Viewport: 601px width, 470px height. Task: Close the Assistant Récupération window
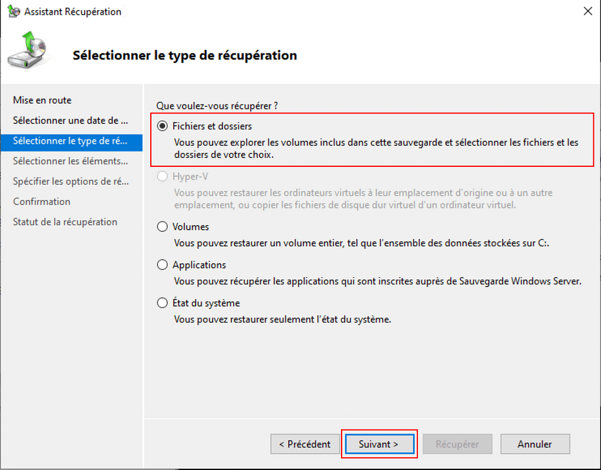coord(588,11)
